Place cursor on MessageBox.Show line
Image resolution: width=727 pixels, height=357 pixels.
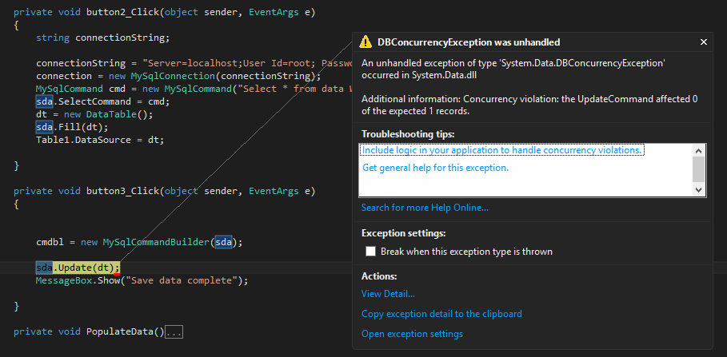point(142,281)
